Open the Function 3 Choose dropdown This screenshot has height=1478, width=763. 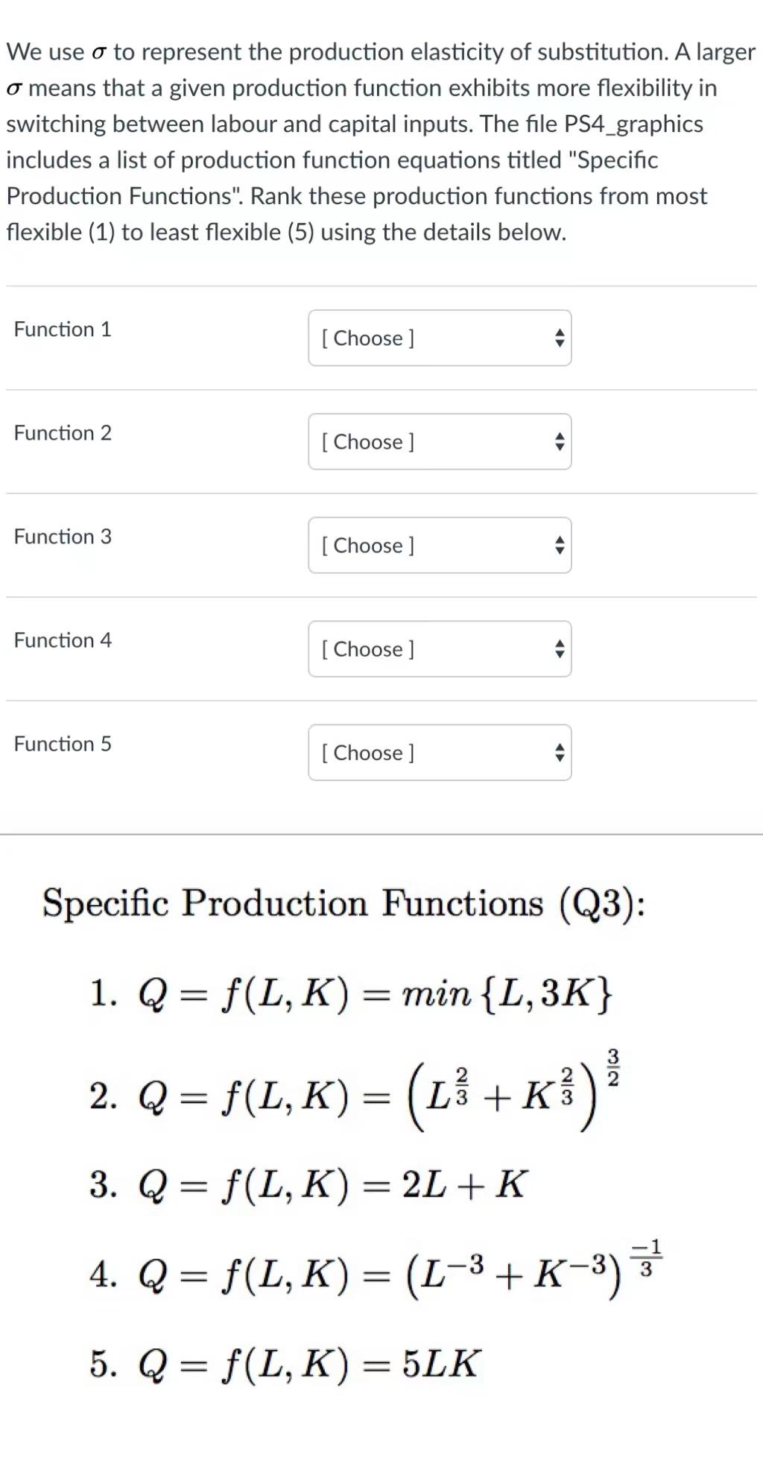439,545
